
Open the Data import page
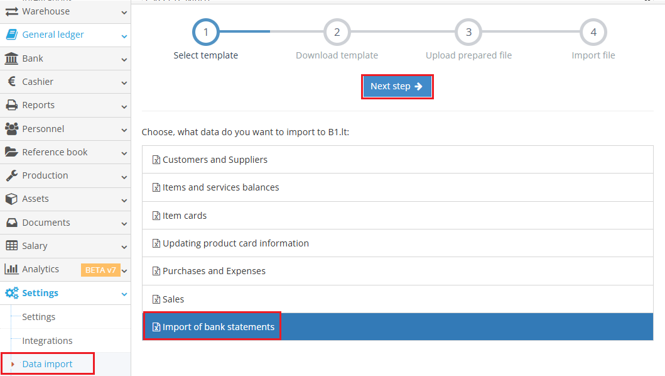[47, 363]
